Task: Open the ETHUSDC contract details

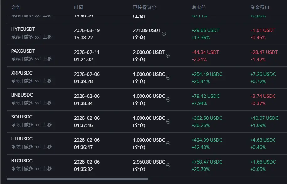Action: tap(22, 139)
